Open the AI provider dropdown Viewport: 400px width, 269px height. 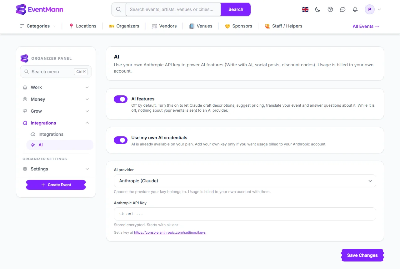pyautogui.click(x=245, y=181)
